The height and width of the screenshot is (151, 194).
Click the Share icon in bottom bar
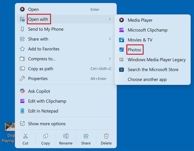(x=86, y=136)
